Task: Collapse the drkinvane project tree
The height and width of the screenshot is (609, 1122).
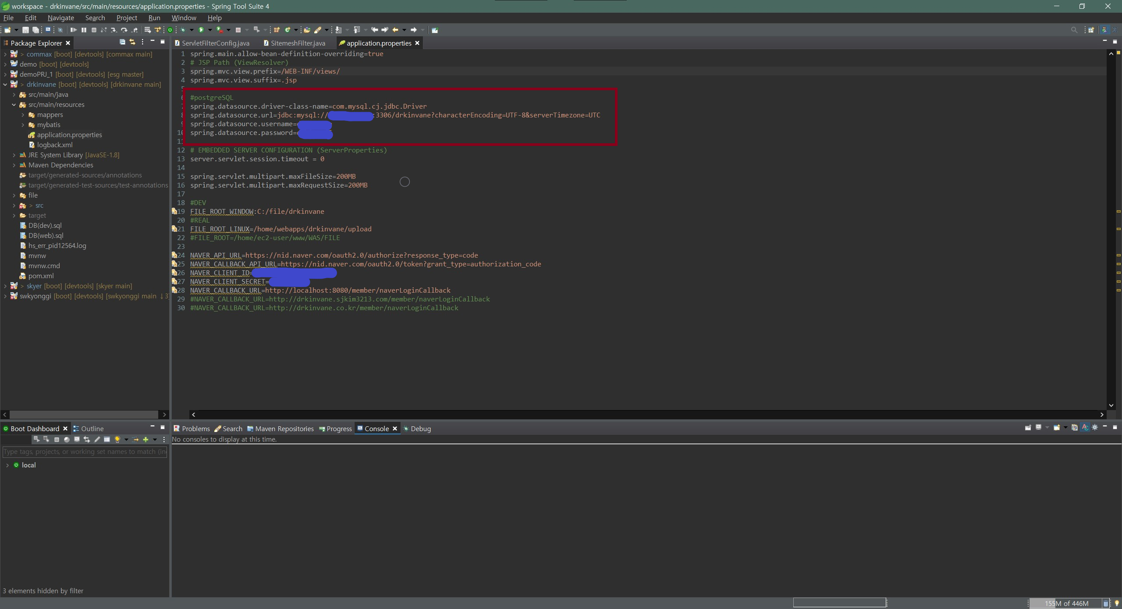Action: (5, 85)
